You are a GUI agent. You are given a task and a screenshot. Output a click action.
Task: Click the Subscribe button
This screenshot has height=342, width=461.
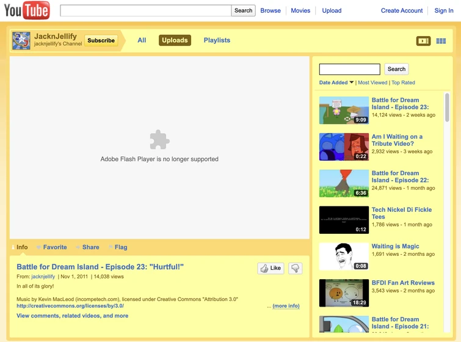(101, 40)
